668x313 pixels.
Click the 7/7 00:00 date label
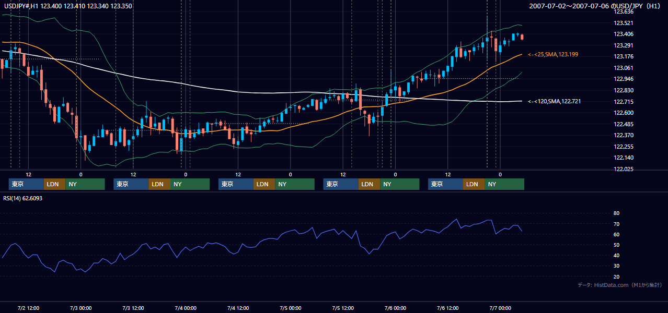[x=500, y=308]
